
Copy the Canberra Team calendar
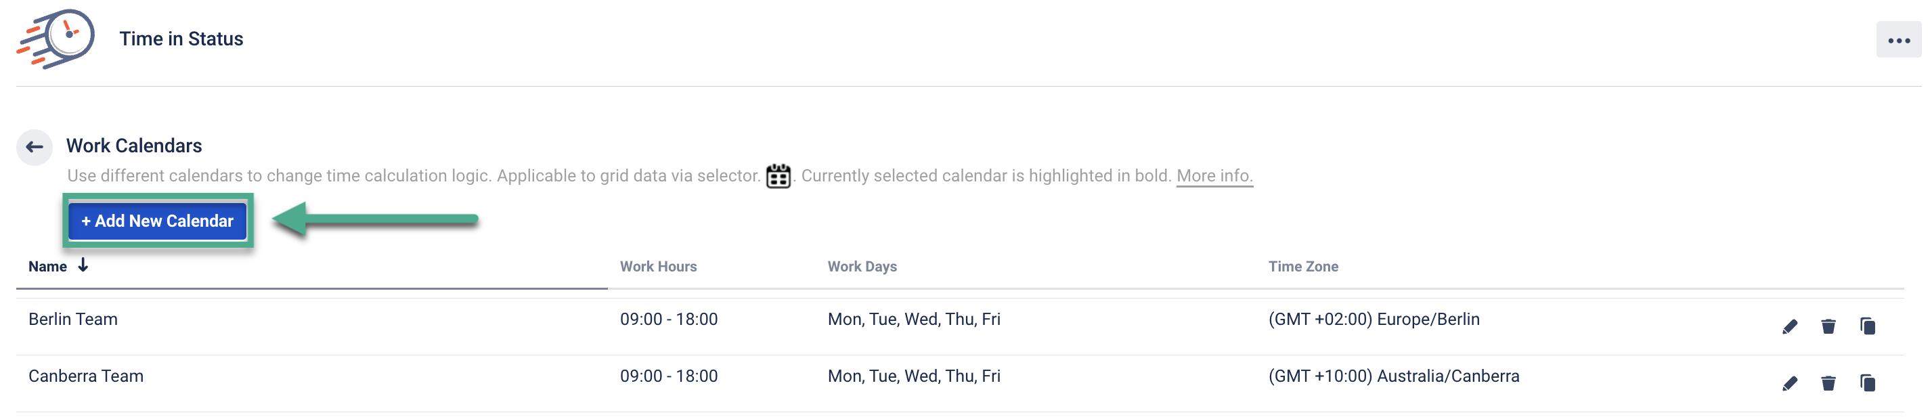1867,383
